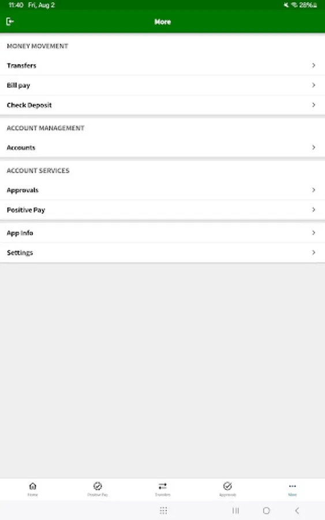Tap the Android home circle button

pos(266,510)
